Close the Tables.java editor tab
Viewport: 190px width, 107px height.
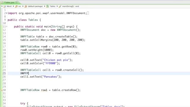tap(17, 2)
